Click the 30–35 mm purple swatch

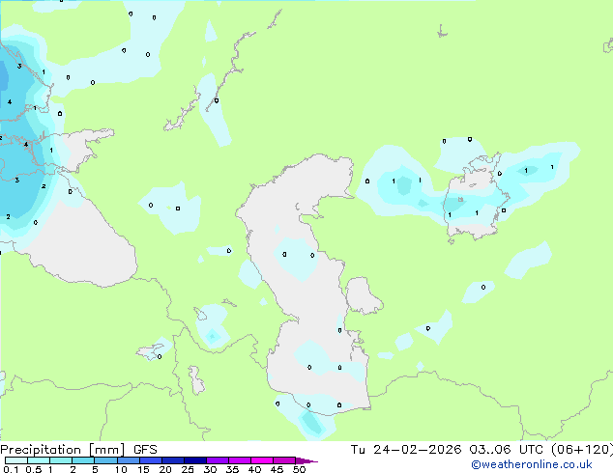tap(217, 460)
